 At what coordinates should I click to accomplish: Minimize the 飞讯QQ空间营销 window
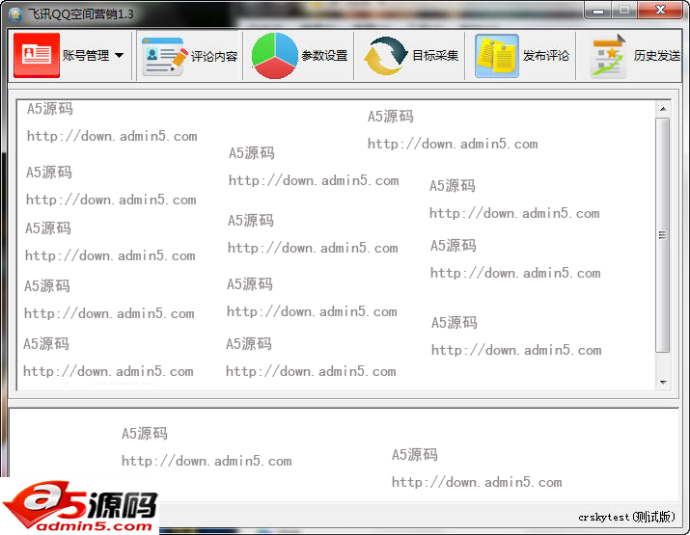(598, 11)
